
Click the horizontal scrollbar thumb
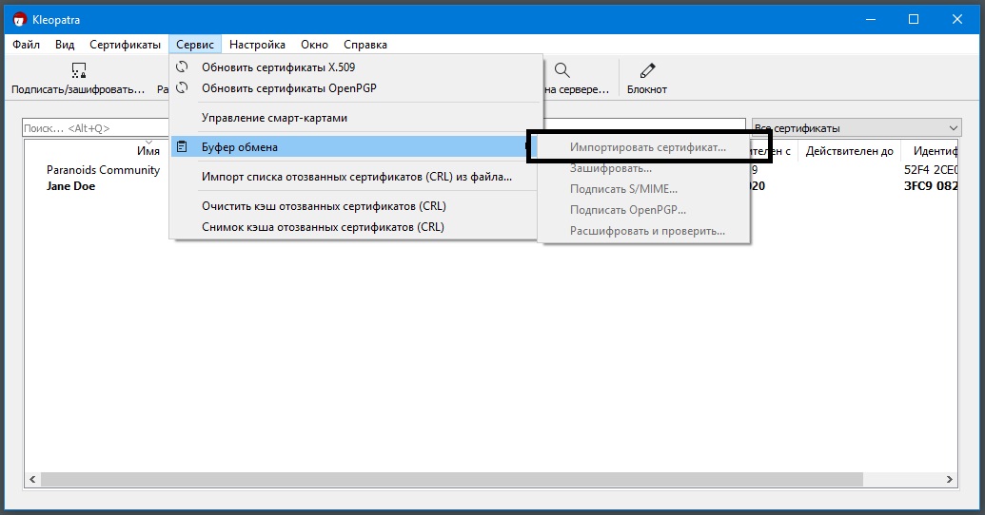coord(452,479)
